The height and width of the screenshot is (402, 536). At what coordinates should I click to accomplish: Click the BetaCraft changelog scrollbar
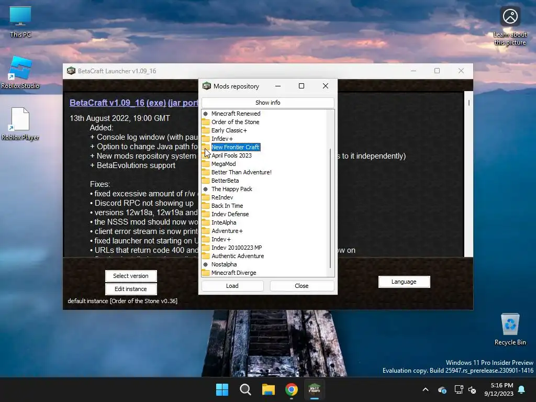pyautogui.click(x=468, y=103)
